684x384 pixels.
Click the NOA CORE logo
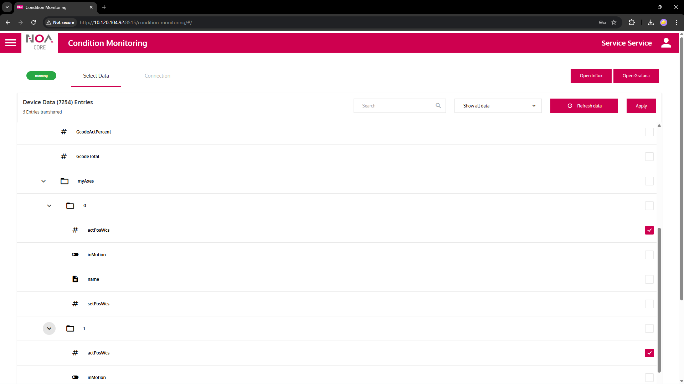coord(40,43)
